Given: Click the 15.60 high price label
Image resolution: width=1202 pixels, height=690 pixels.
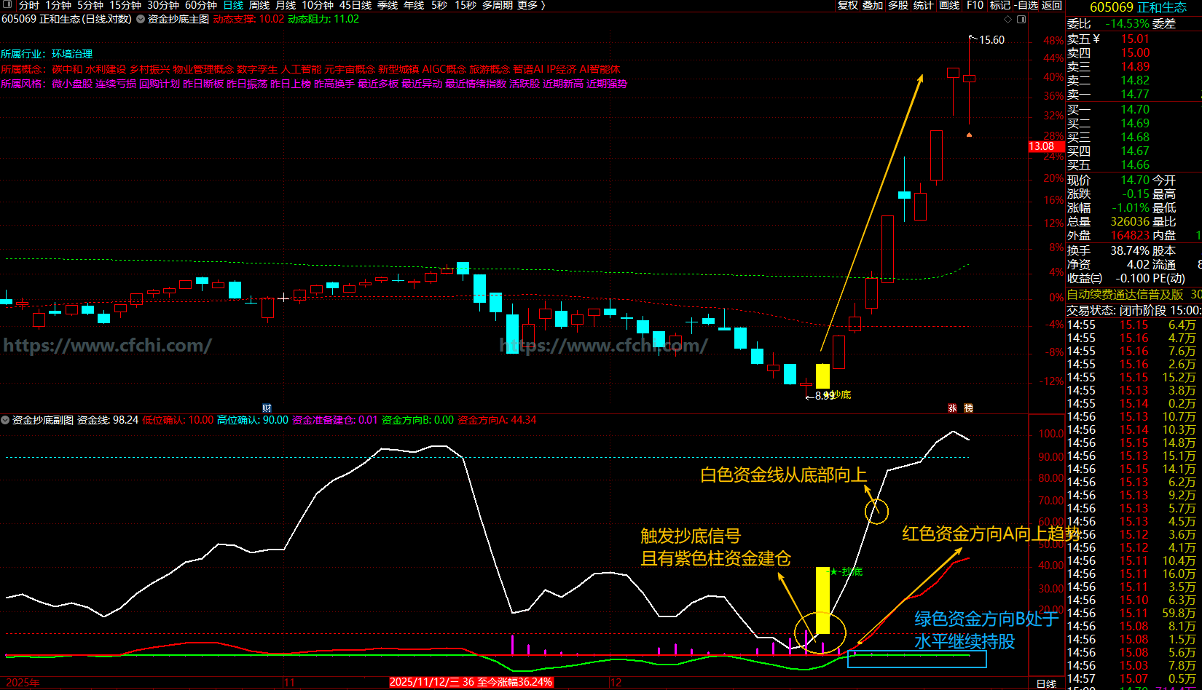Looking at the screenshot, I should coord(991,40).
